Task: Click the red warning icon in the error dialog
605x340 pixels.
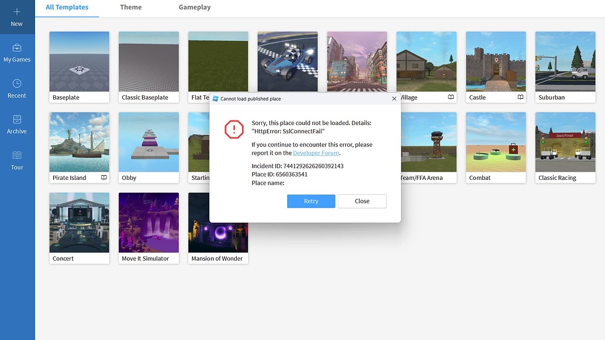Action: pyautogui.click(x=233, y=130)
